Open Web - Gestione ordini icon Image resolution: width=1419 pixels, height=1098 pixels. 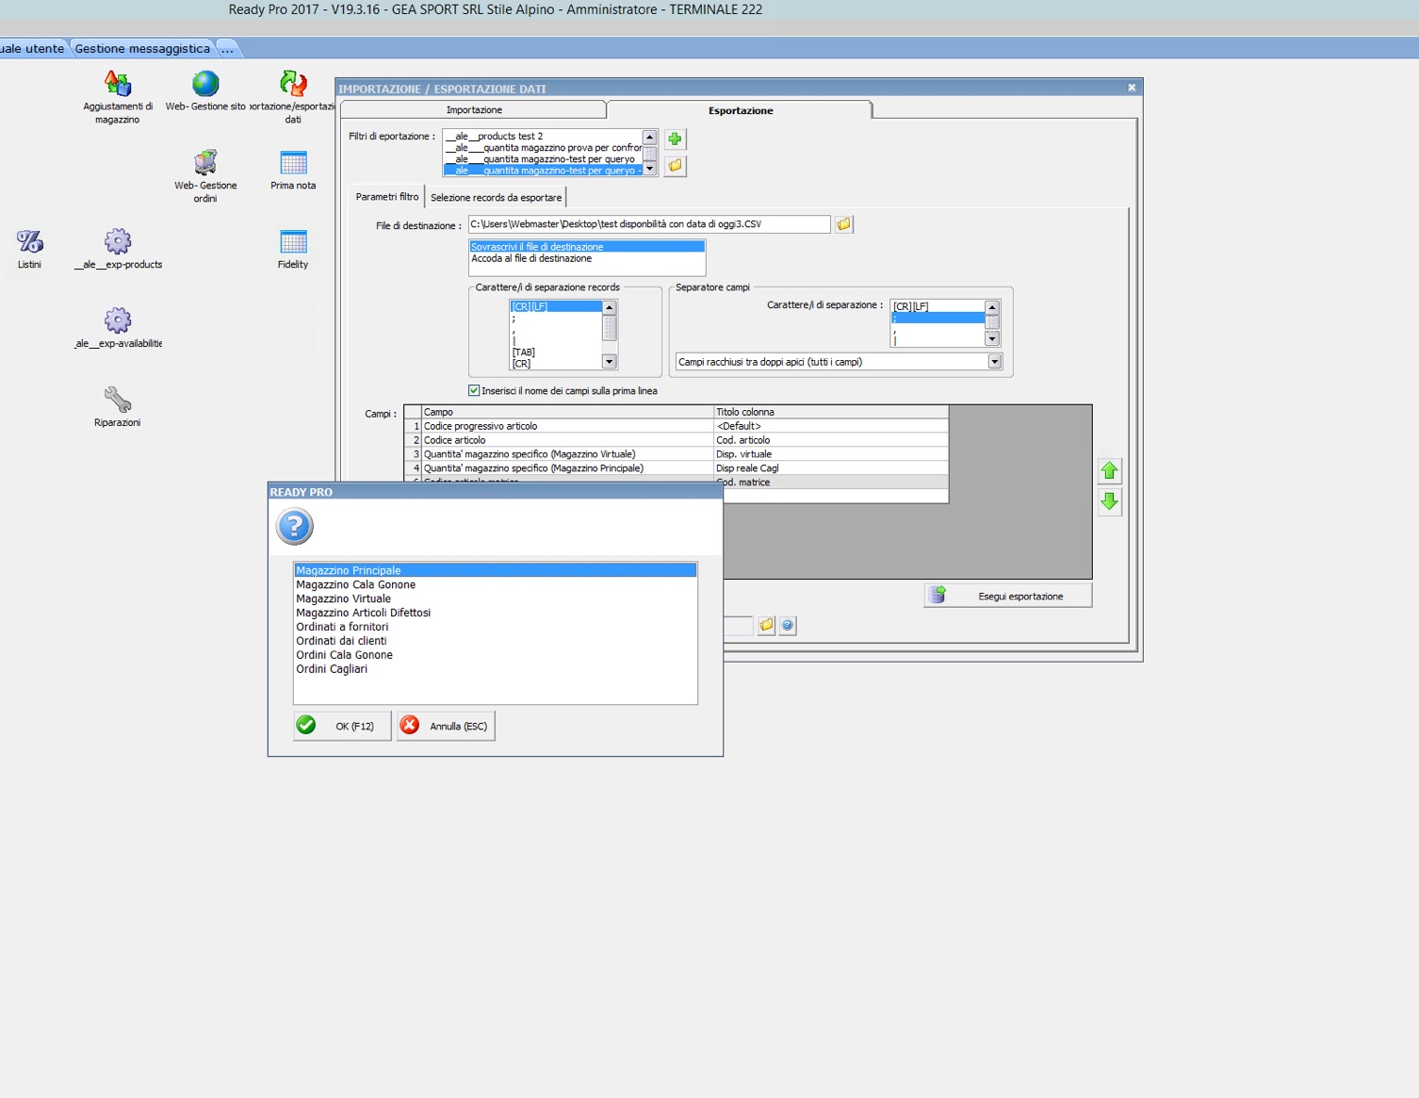(x=205, y=162)
